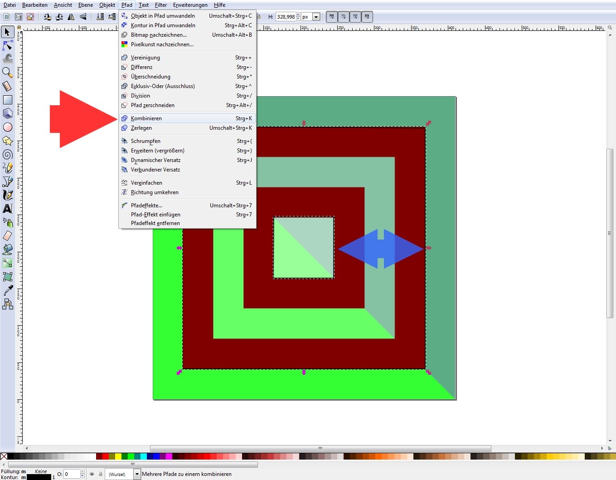Select the Text tool

[7, 209]
